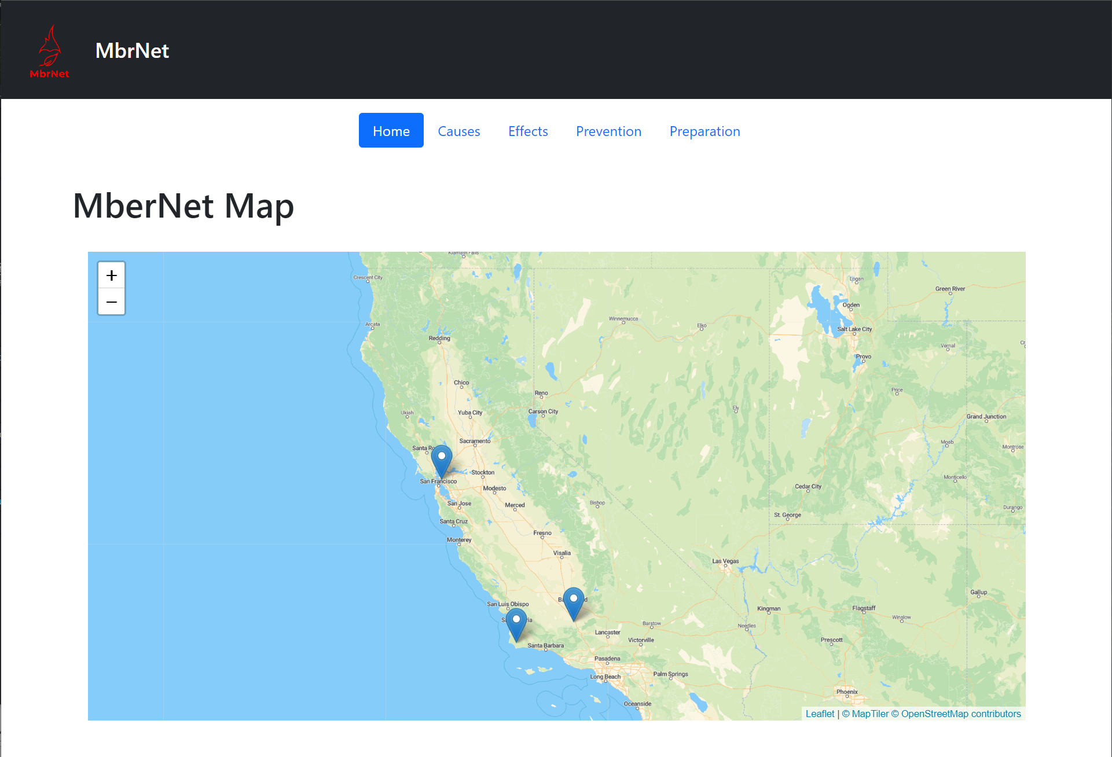1112x757 pixels.
Task: Open the Home tab
Action: click(x=391, y=131)
